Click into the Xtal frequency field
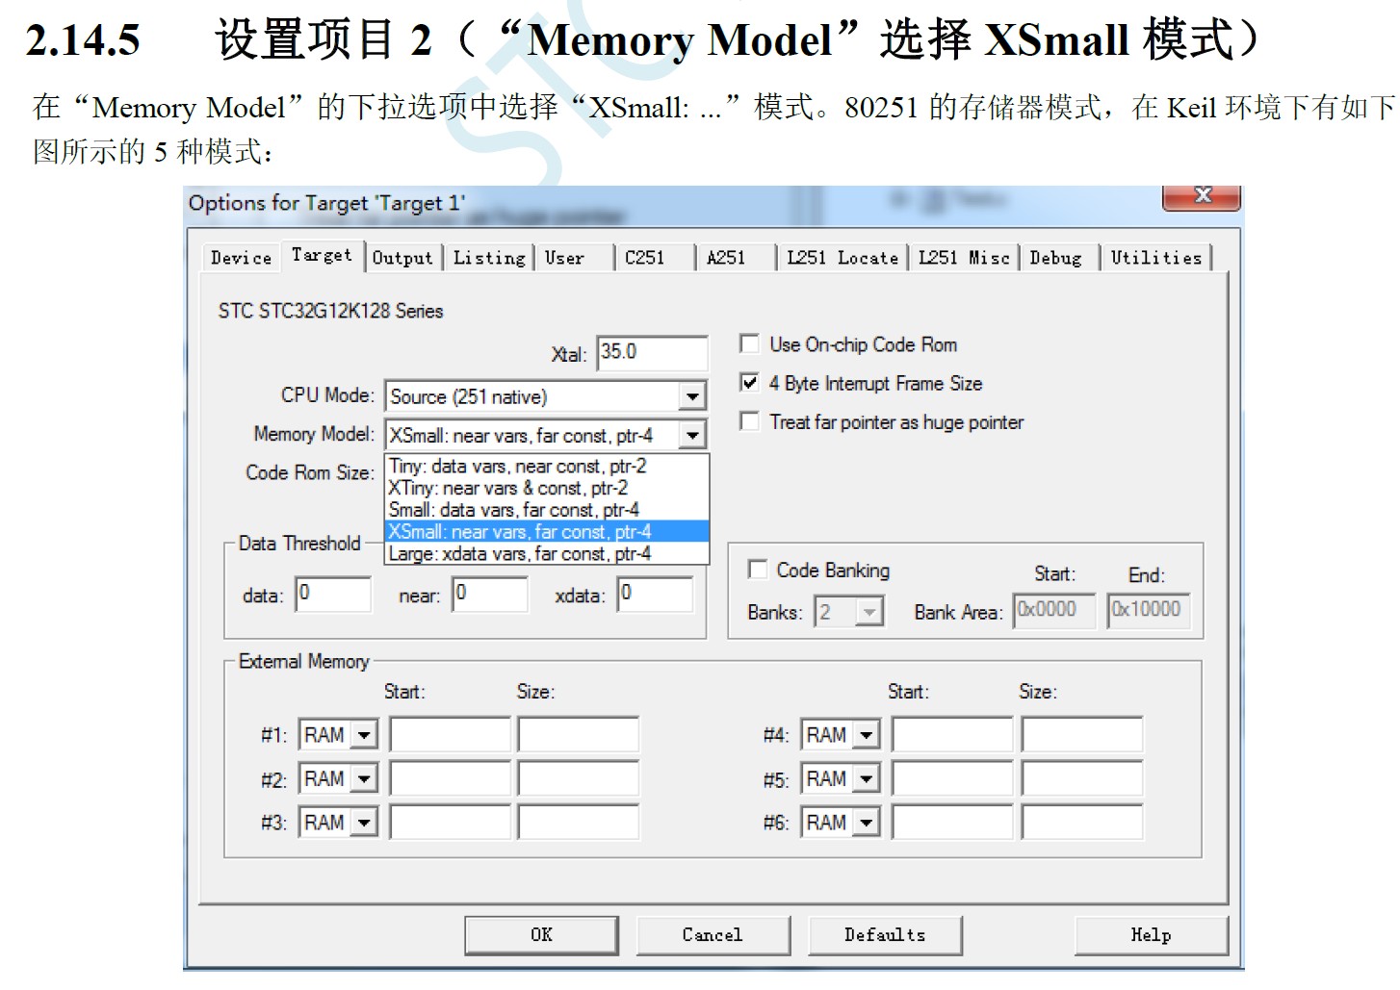The height and width of the screenshot is (990, 1400). [652, 352]
